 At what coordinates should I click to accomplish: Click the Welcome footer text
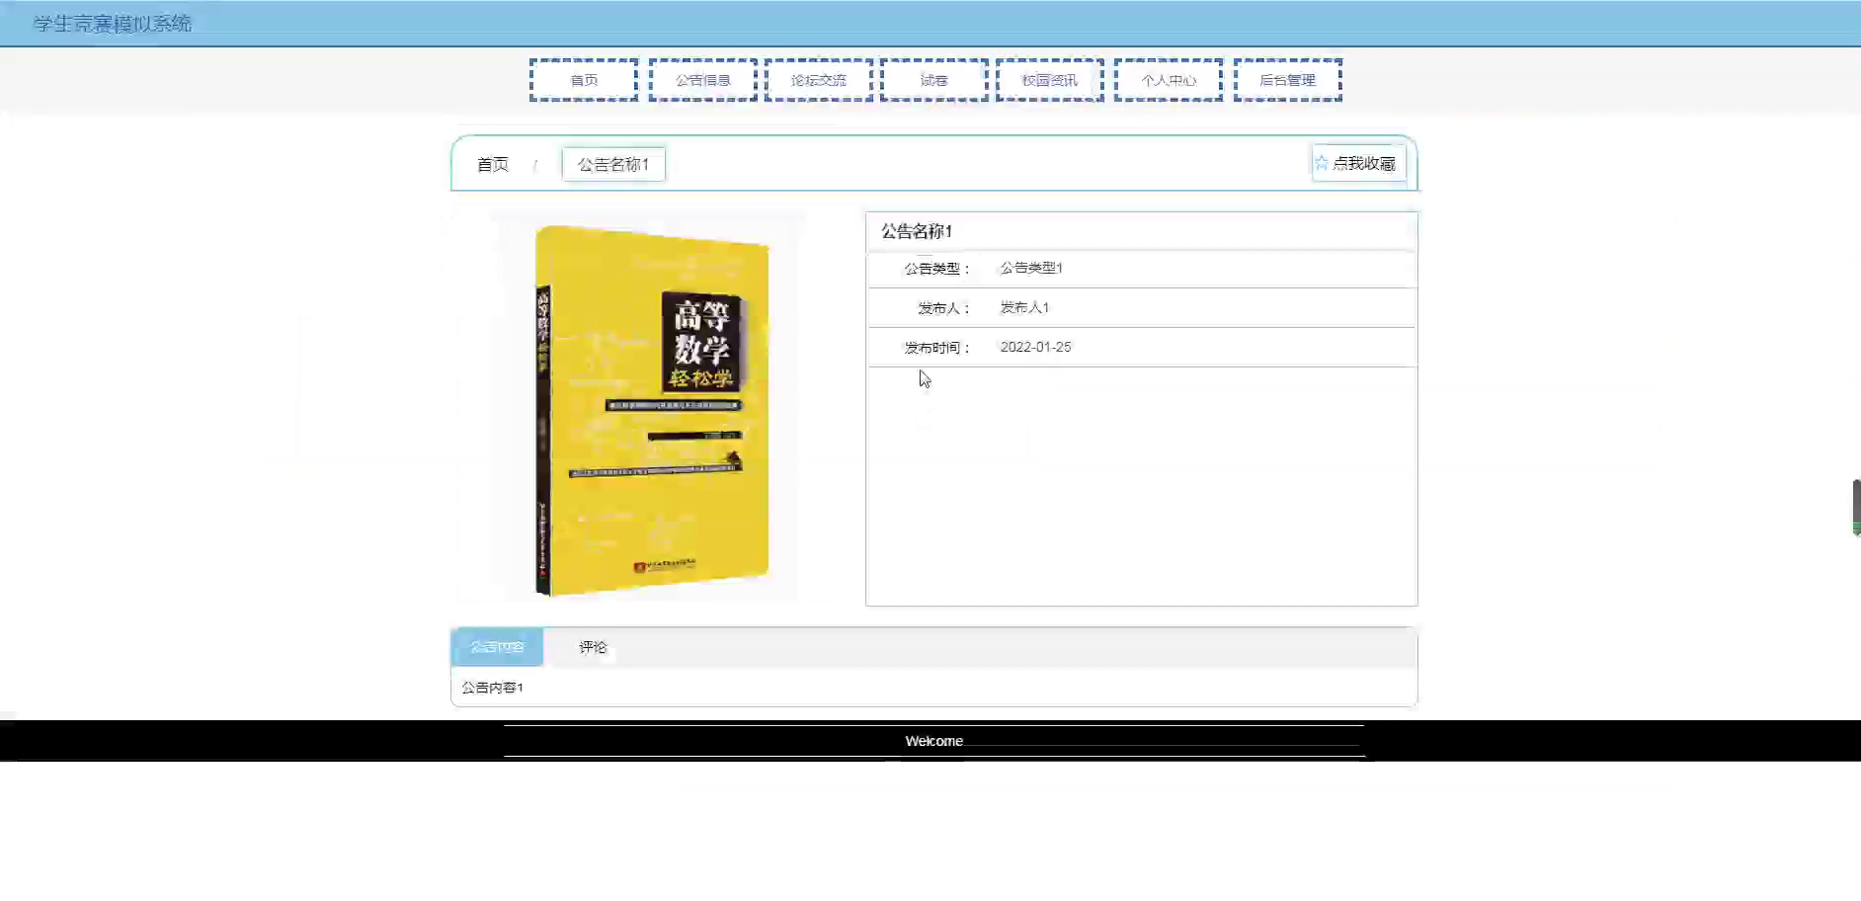coord(933,741)
